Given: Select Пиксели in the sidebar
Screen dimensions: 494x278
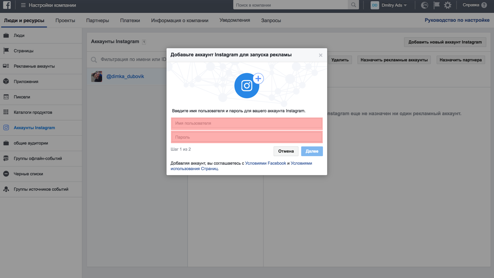Looking at the screenshot, I should pos(41,97).
